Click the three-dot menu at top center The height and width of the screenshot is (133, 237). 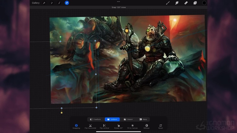(x=119, y=2)
